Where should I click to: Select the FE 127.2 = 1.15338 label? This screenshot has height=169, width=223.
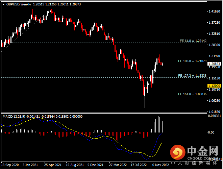[x=192, y=75]
